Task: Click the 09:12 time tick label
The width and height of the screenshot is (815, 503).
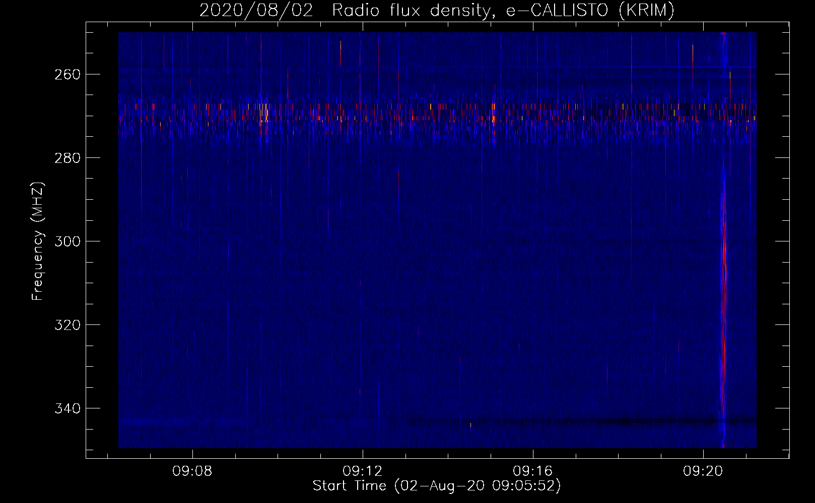Action: (363, 471)
